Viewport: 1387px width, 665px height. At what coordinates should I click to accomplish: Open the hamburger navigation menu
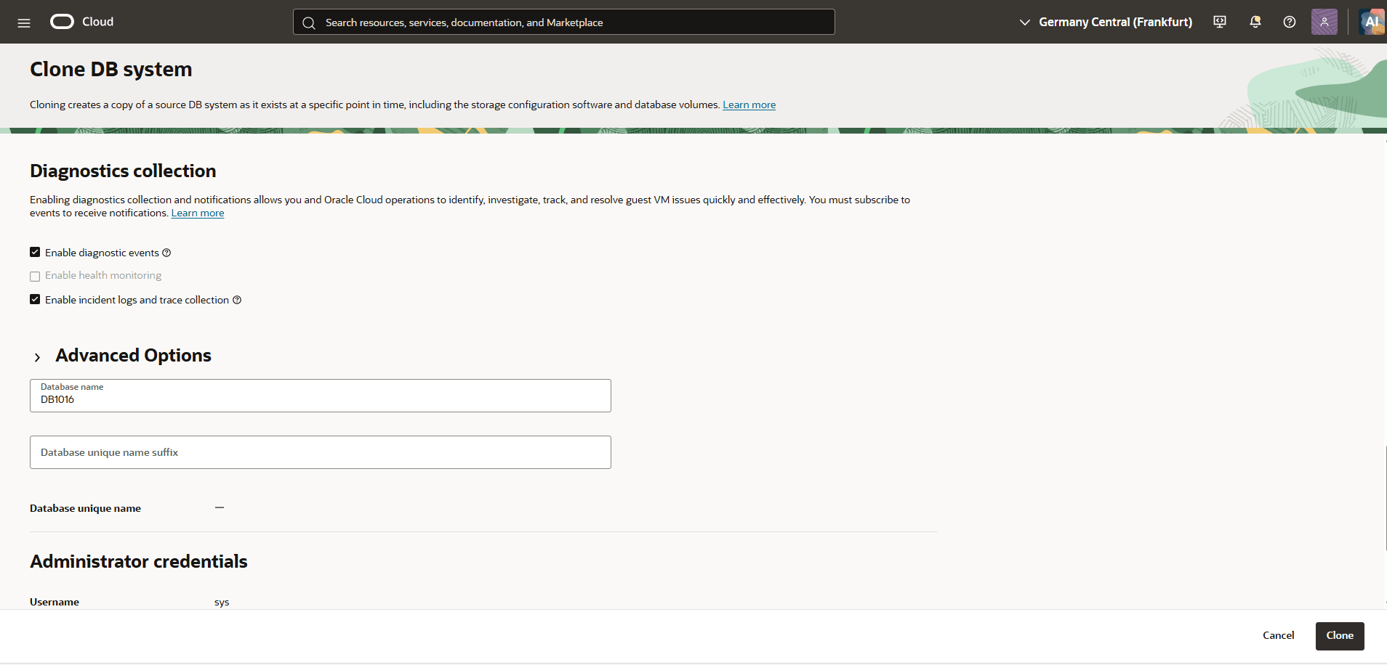(24, 23)
